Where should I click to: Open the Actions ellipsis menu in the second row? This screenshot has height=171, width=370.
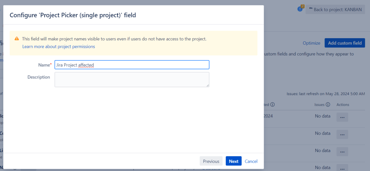pyautogui.click(x=342, y=135)
